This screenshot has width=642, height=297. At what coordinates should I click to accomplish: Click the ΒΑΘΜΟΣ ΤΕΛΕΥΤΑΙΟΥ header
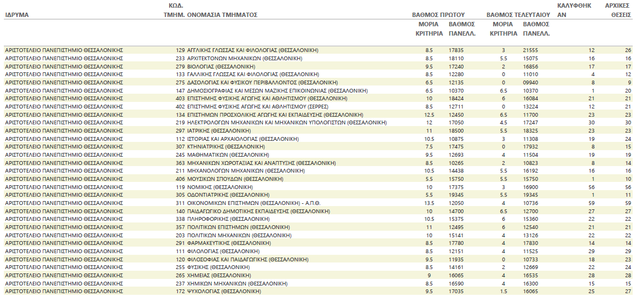coord(518,15)
